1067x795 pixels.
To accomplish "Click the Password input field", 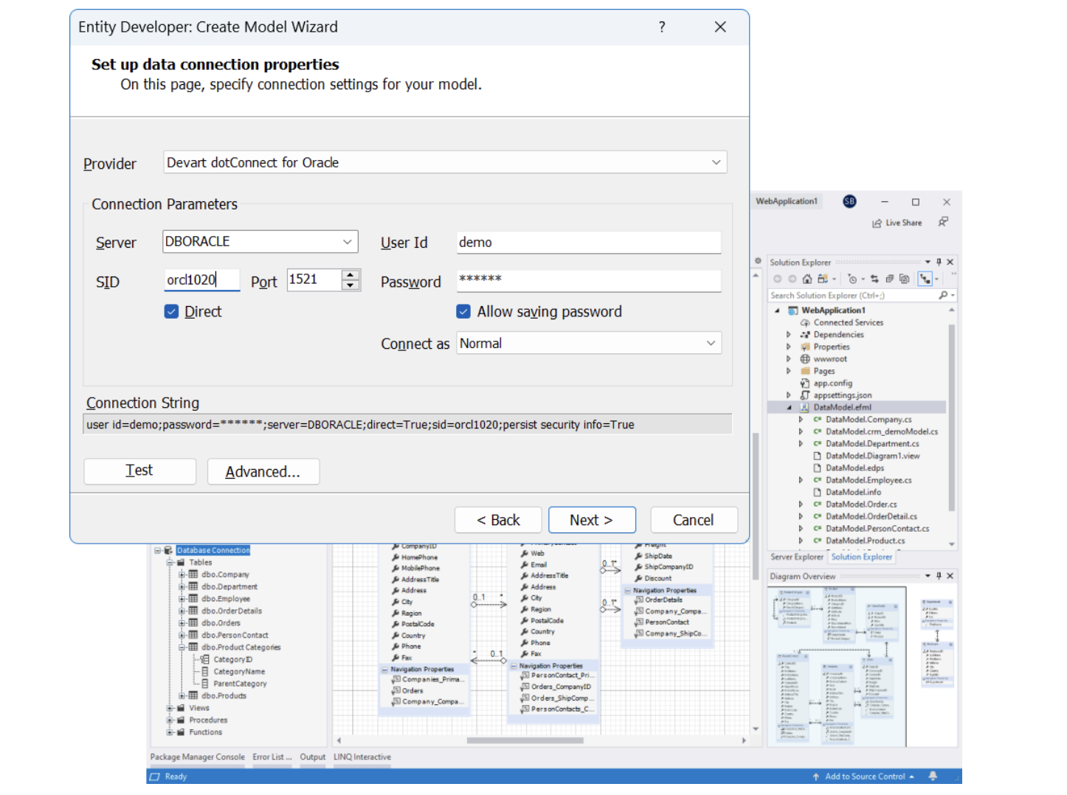I will click(588, 280).
